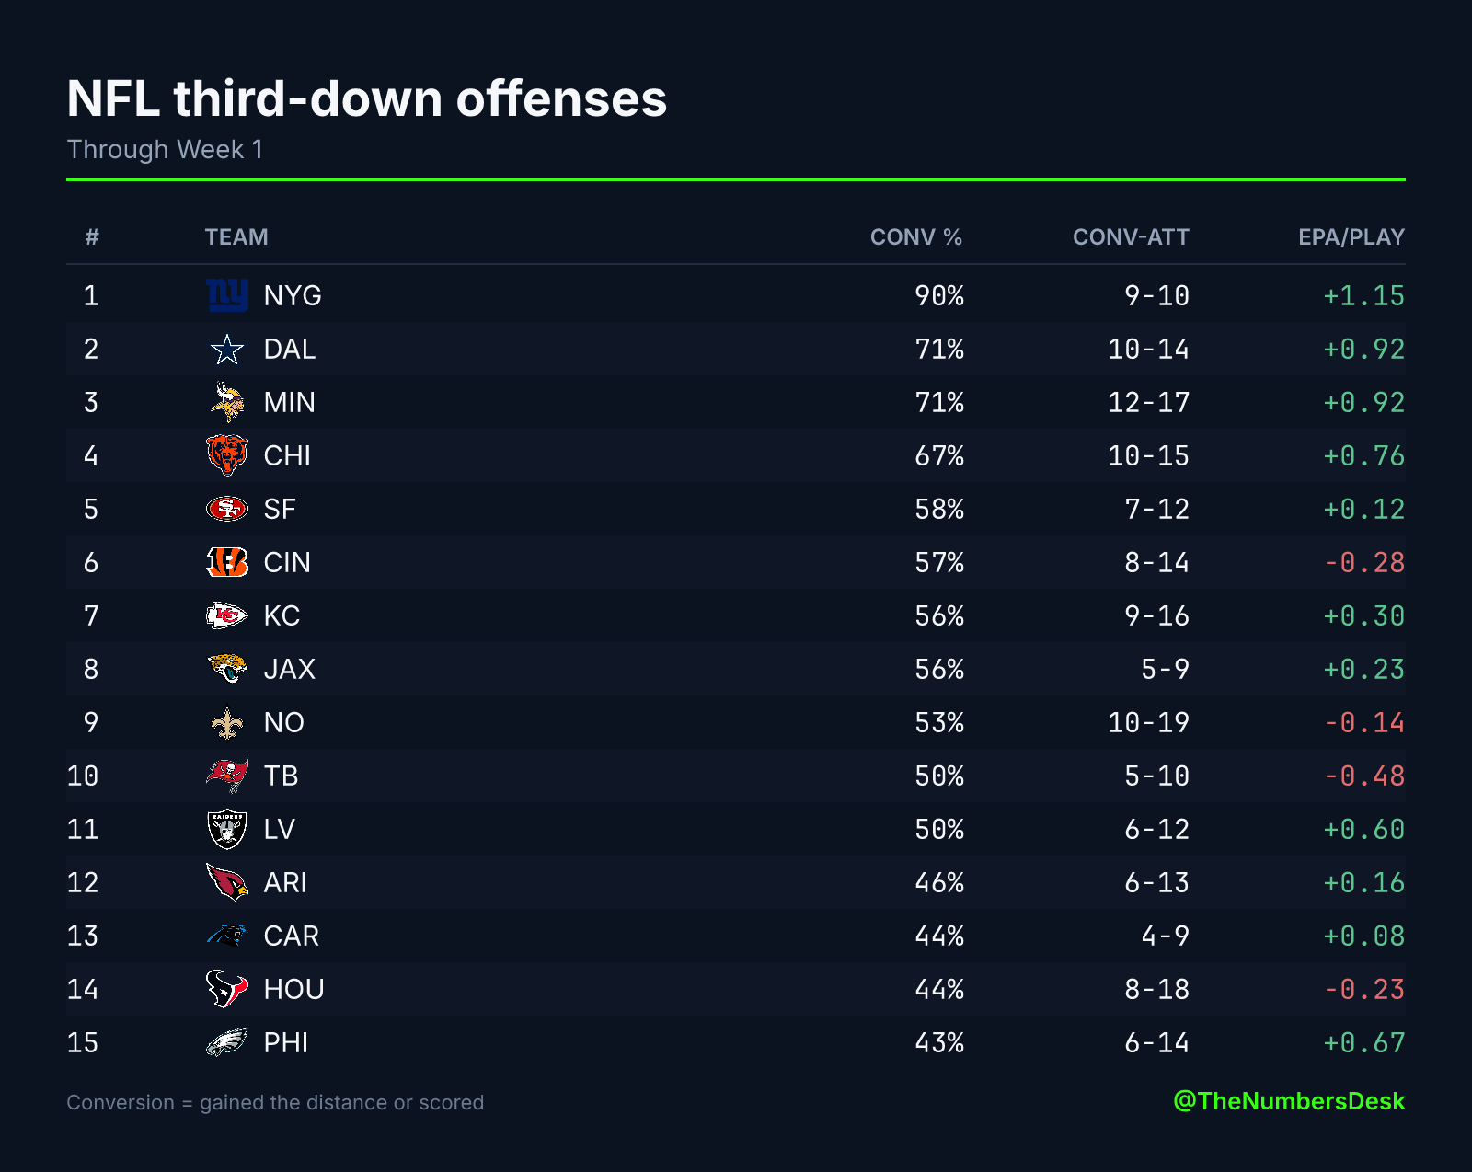Image resolution: width=1472 pixels, height=1172 pixels.
Task: Select the Eagles logo
Action: (227, 1042)
